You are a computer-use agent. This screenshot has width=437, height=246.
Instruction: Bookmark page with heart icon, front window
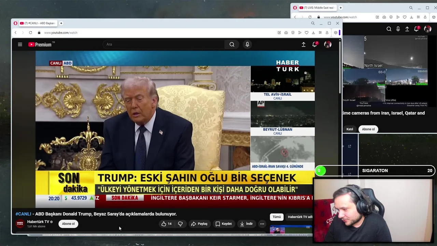pyautogui.click(x=307, y=33)
